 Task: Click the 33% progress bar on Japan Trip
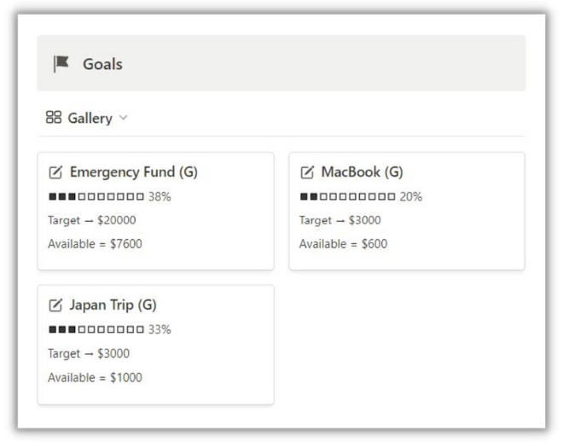click(110, 329)
